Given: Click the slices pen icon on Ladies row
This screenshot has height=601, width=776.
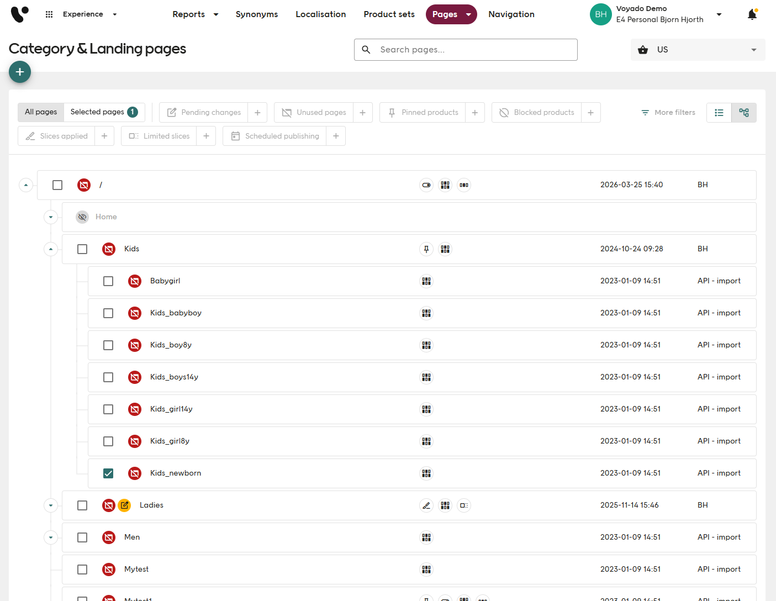Looking at the screenshot, I should [x=426, y=505].
